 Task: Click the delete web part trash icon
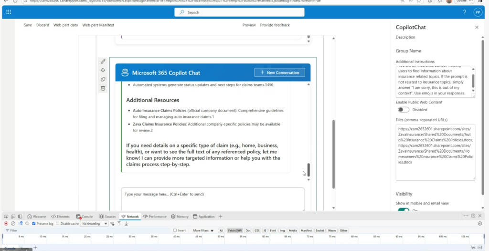[103, 88]
